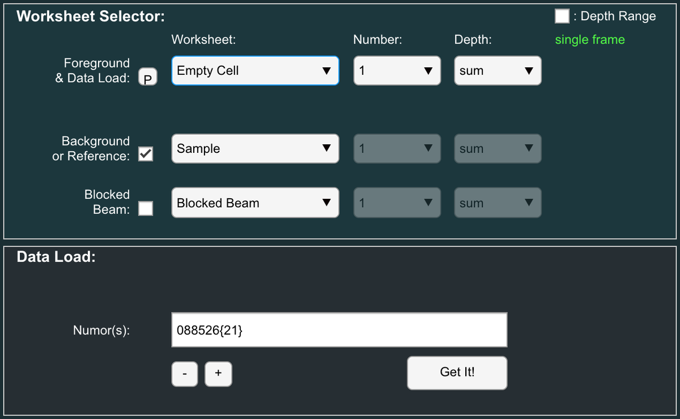Enable the Depth Range checkbox

tap(562, 16)
